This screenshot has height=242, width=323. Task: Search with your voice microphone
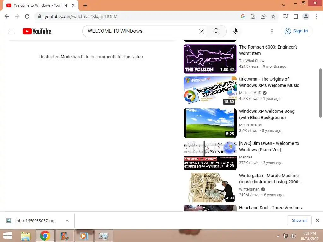235,31
